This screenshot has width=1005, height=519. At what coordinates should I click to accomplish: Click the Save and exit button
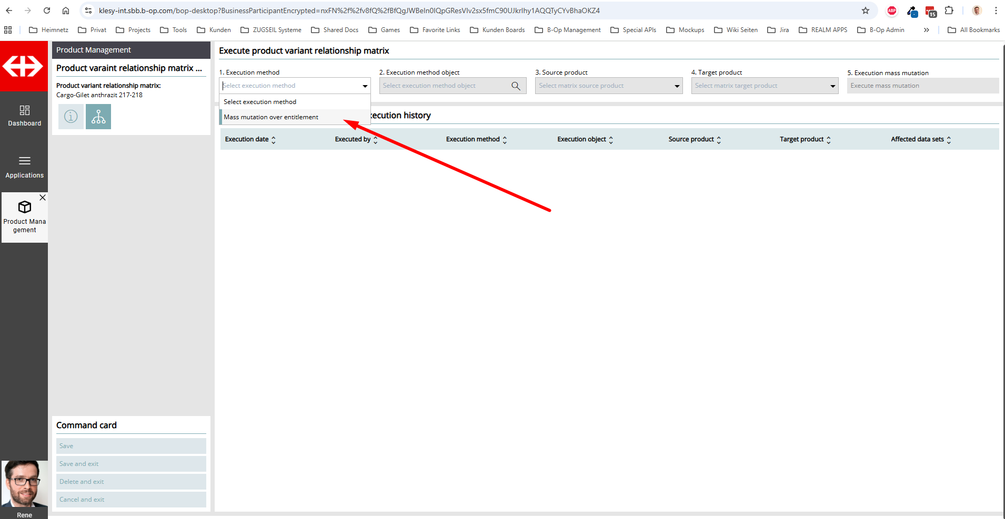tap(131, 464)
